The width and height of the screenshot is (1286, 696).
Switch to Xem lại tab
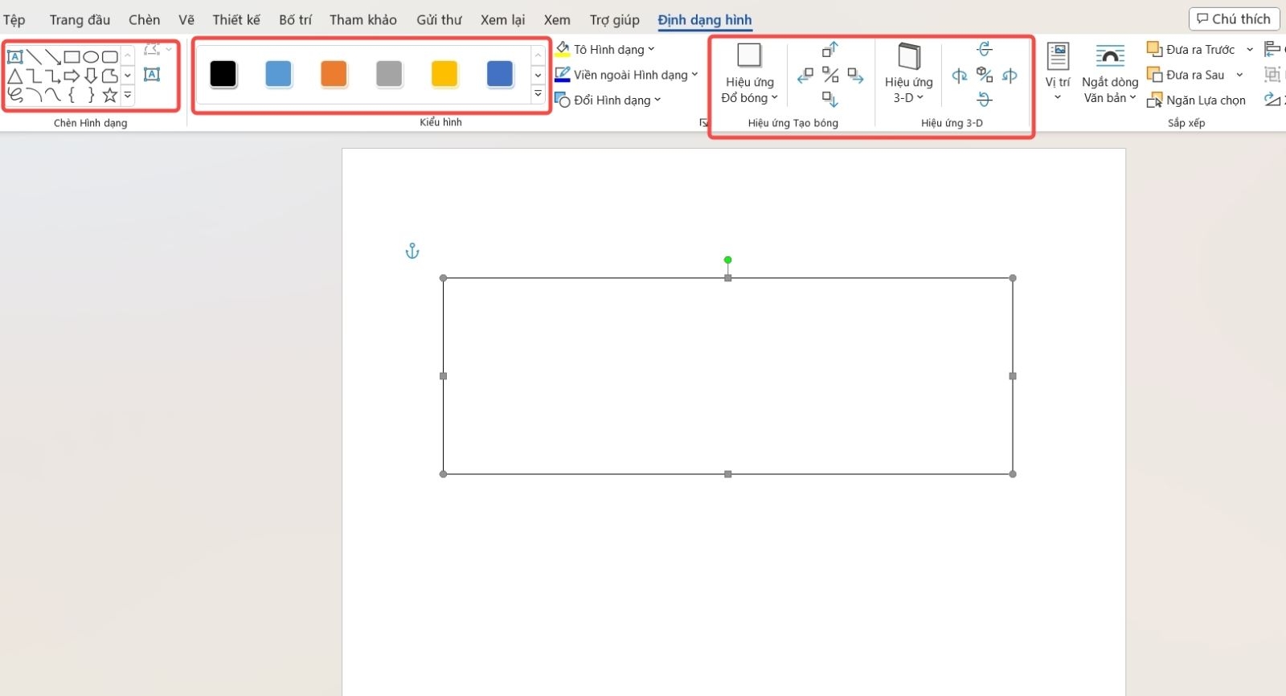click(502, 20)
